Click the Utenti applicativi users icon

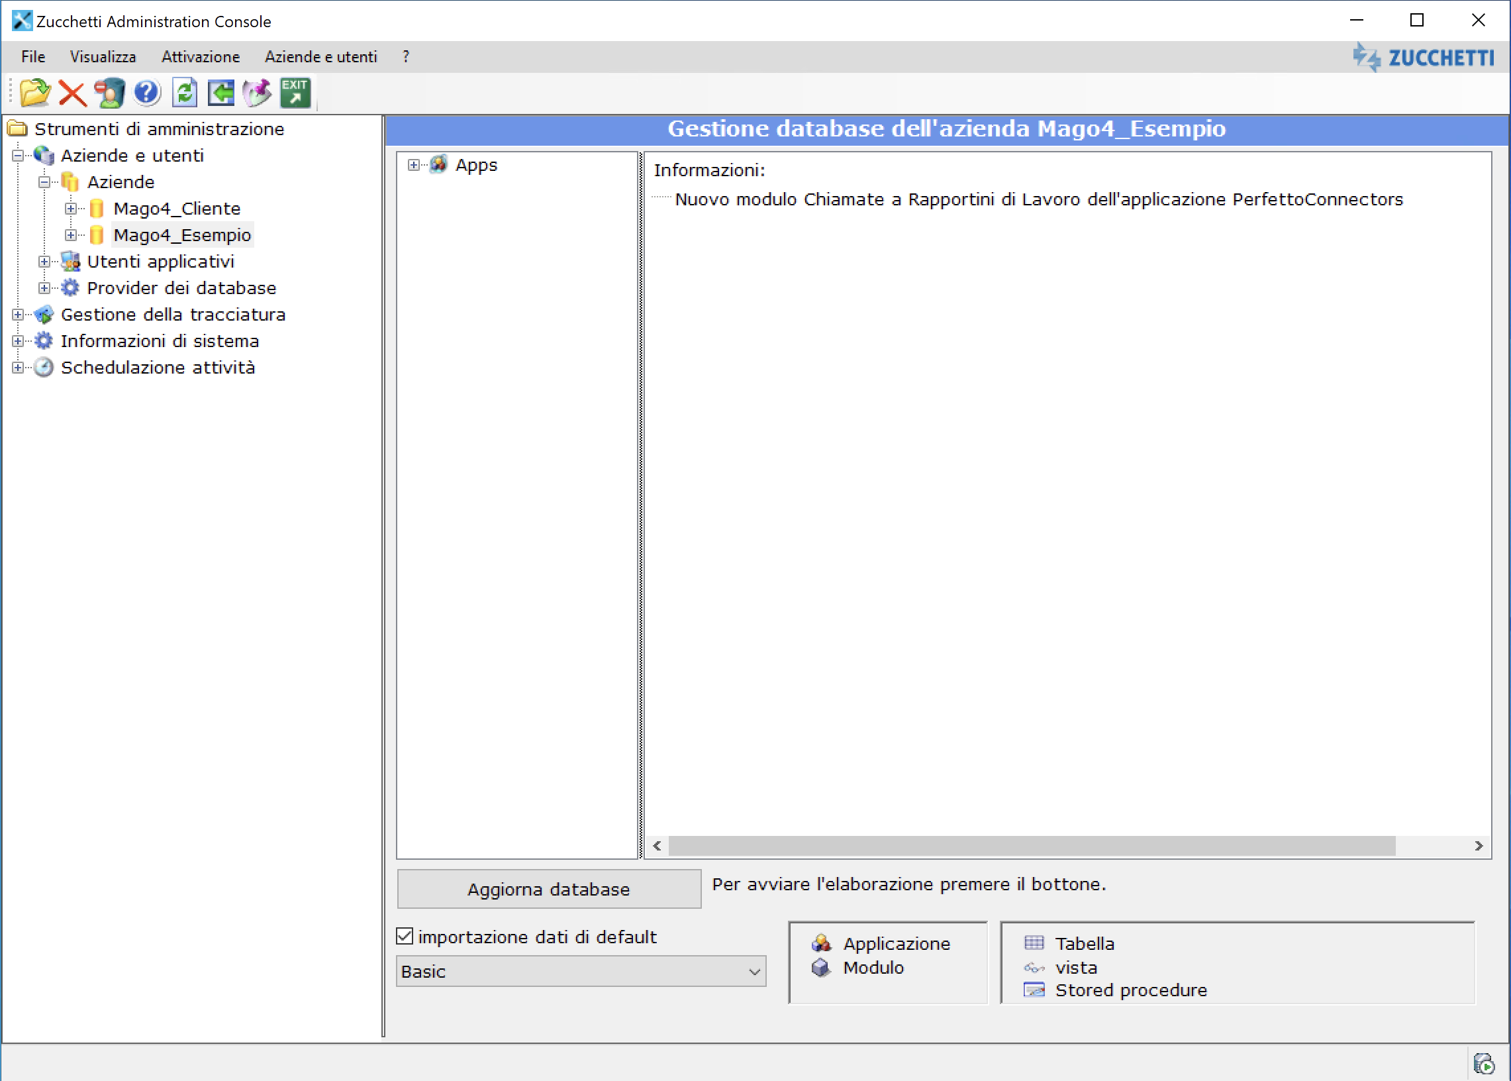(x=71, y=262)
